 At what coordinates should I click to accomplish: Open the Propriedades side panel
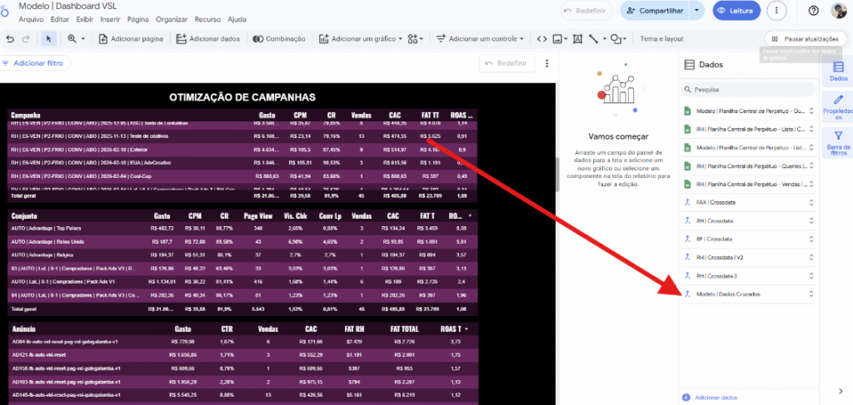tap(838, 109)
